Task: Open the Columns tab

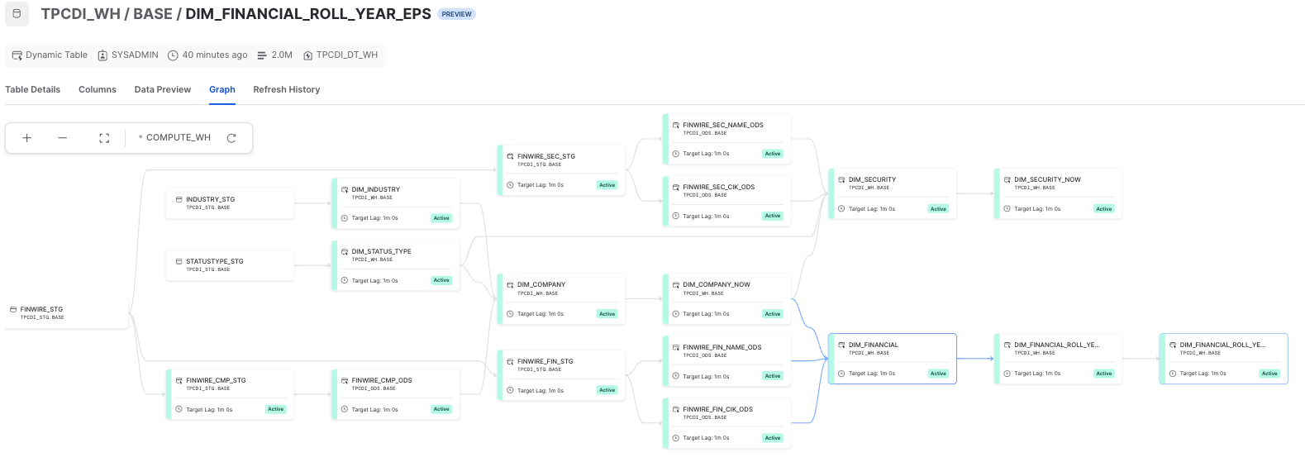Action: 98,89
